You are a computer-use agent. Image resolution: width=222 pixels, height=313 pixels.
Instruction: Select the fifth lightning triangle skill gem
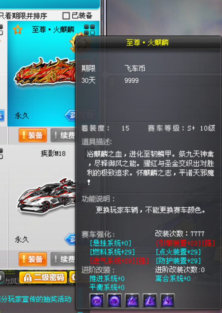[x=167, y=300]
